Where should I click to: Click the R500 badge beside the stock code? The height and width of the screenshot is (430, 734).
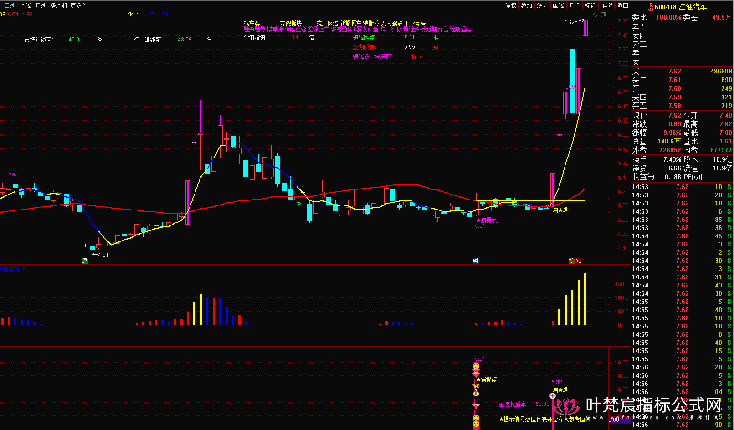(651, 7)
